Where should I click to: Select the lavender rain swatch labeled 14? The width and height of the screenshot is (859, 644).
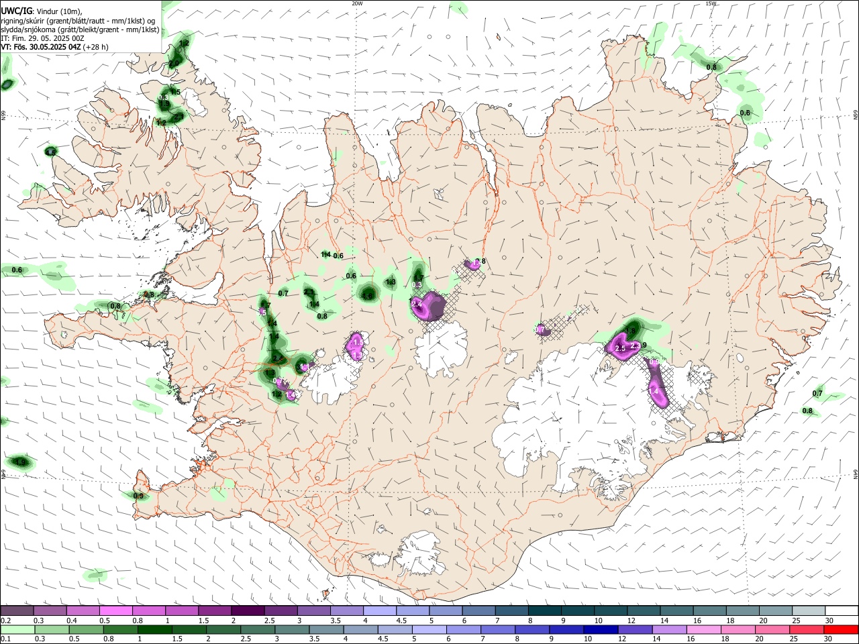pos(670,629)
